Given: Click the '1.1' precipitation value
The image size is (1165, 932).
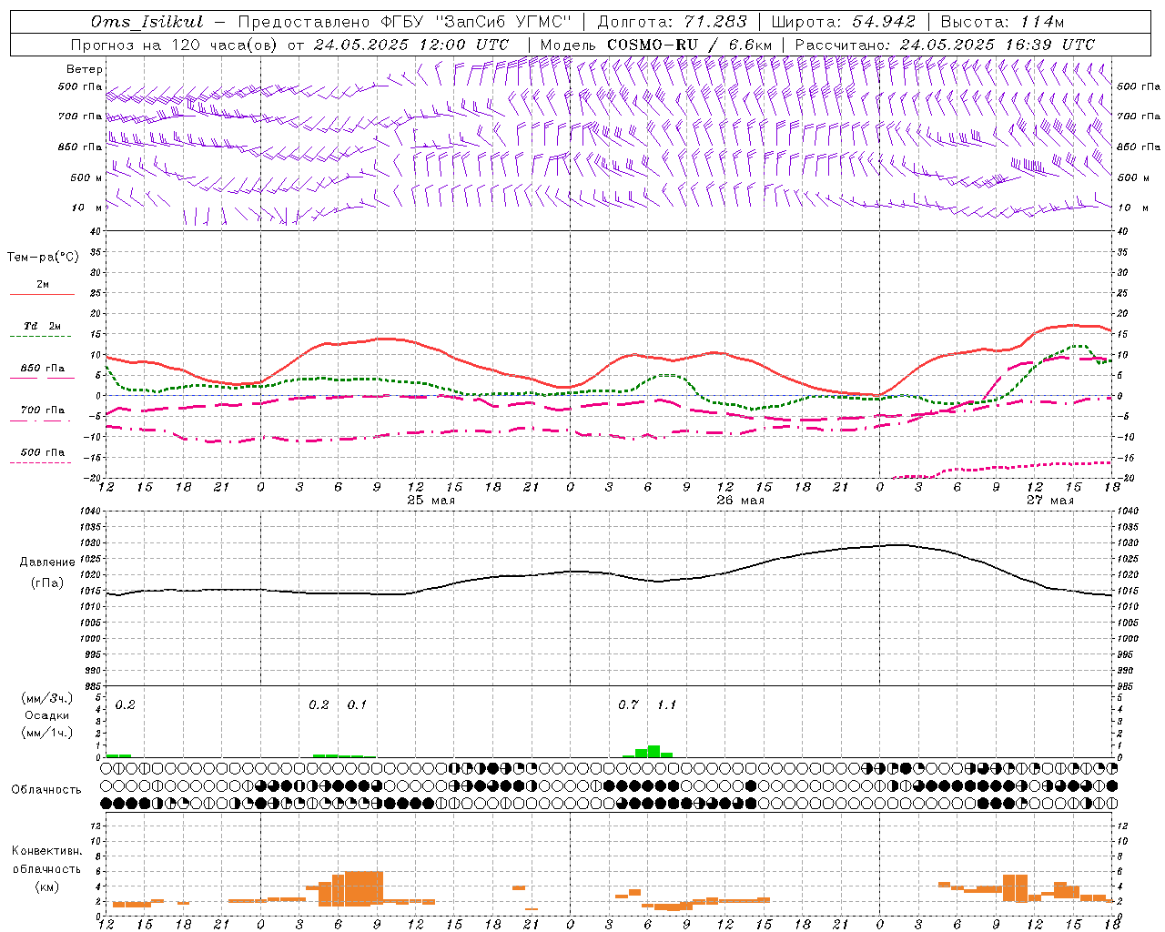Looking at the screenshot, I should (x=666, y=704).
